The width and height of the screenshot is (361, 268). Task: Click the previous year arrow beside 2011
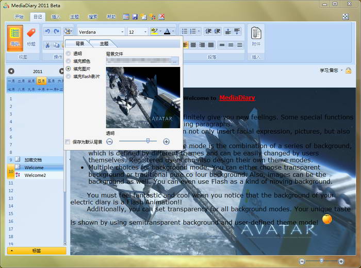[x=11, y=72]
